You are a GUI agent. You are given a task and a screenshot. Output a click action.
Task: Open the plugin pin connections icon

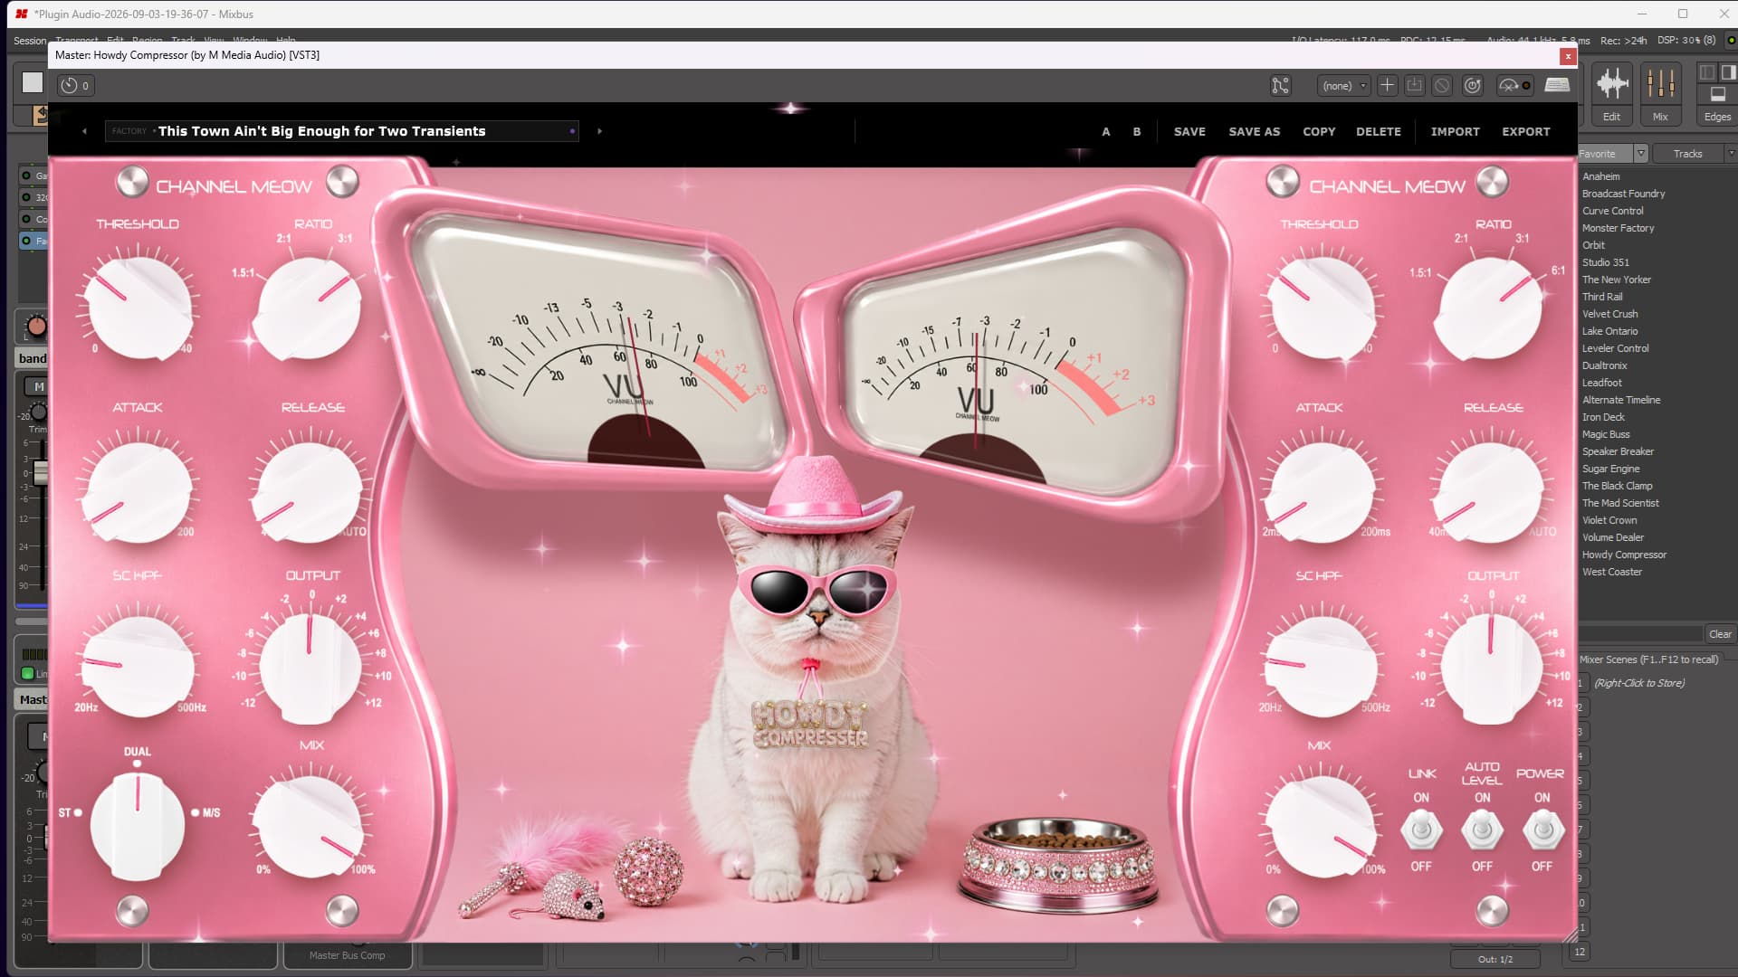pyautogui.click(x=1280, y=85)
